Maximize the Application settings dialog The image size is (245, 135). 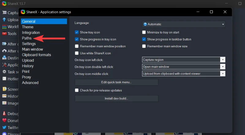(211, 12)
